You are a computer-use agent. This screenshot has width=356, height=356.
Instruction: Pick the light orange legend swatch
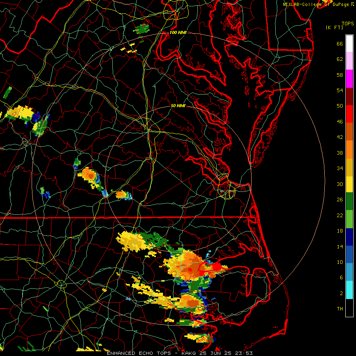pos(349,150)
